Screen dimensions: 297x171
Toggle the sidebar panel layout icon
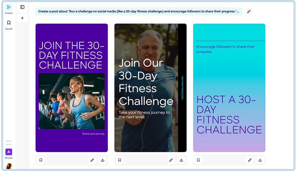pyautogui.click(x=22, y=7)
